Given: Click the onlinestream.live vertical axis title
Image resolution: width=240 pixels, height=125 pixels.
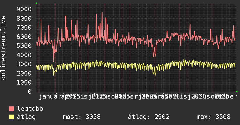Looking at the screenshot, I should click(3, 48).
